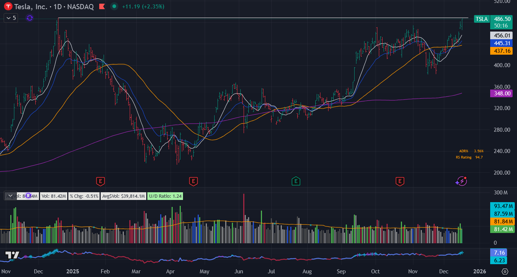The height and width of the screenshot is (277, 517).
Task: Click the Tesla logo icon
Action: coord(7,7)
